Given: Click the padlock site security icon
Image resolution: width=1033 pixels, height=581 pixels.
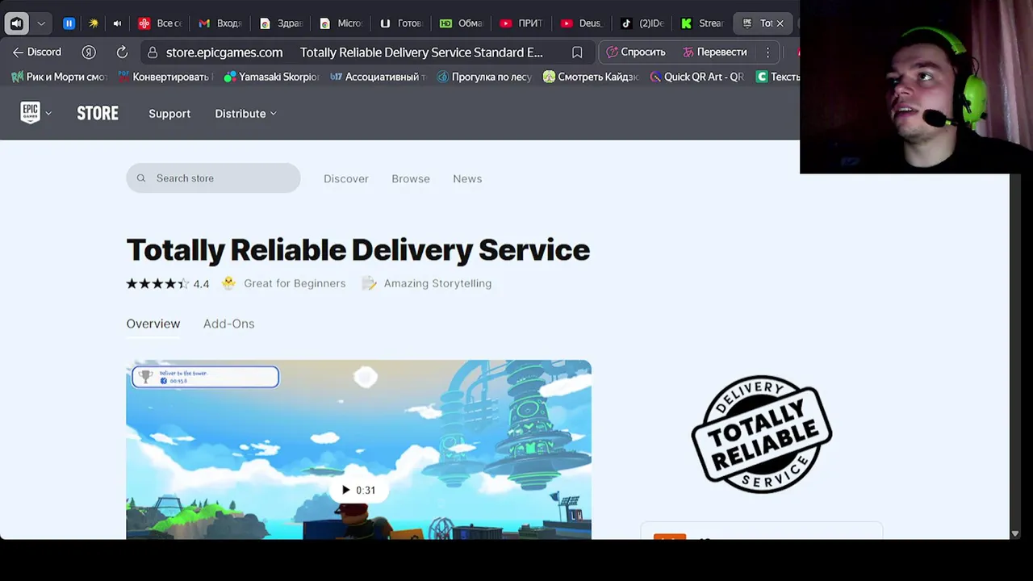Looking at the screenshot, I should click(152, 52).
